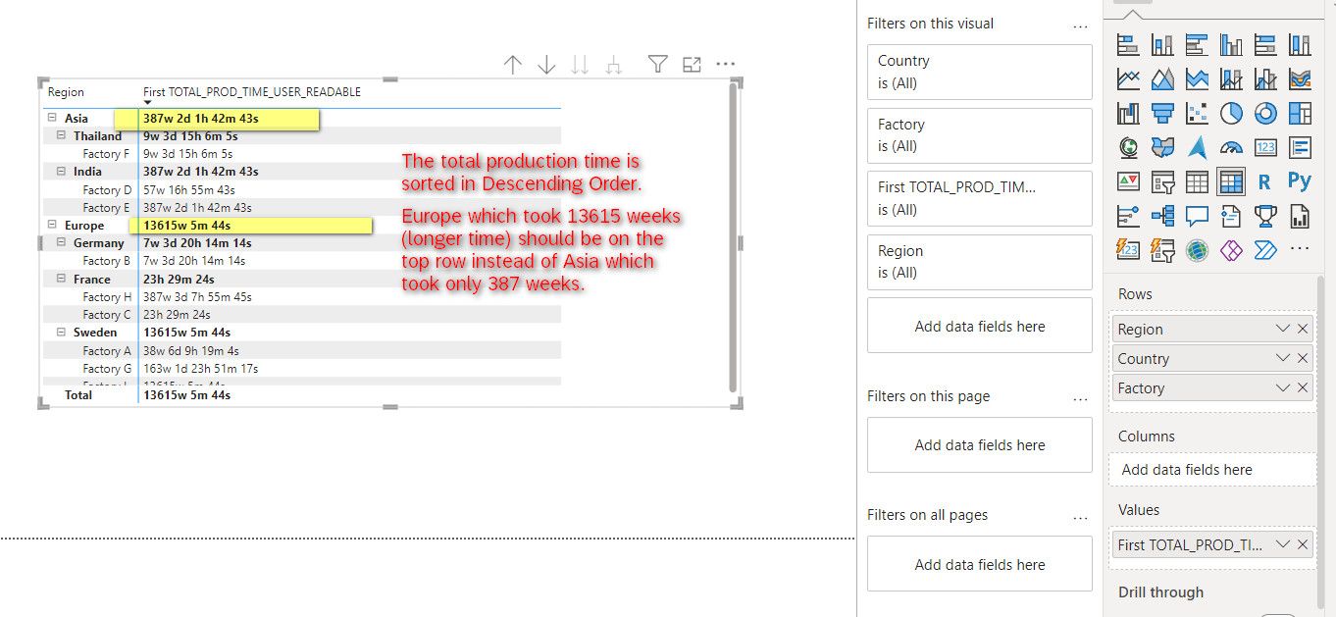Collapse the Europe row
Viewport: 1336px width, 617px height.
click(51, 226)
